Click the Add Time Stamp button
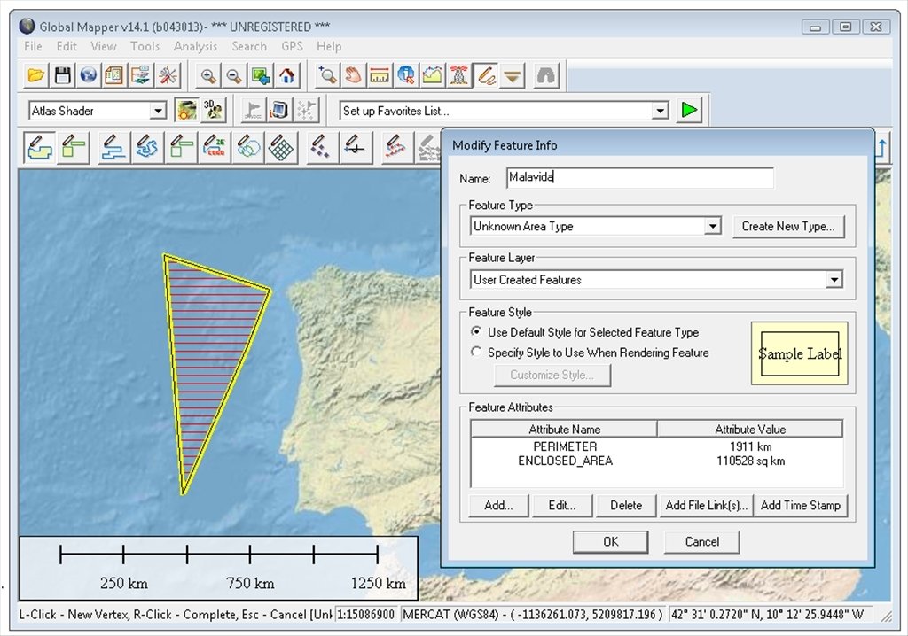This screenshot has width=908, height=636. [x=801, y=505]
